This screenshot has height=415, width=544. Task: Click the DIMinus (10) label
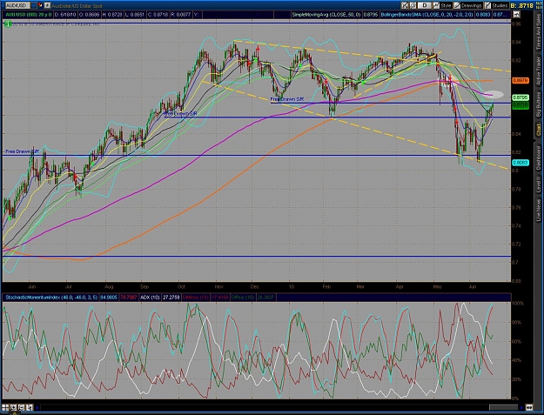click(x=196, y=298)
